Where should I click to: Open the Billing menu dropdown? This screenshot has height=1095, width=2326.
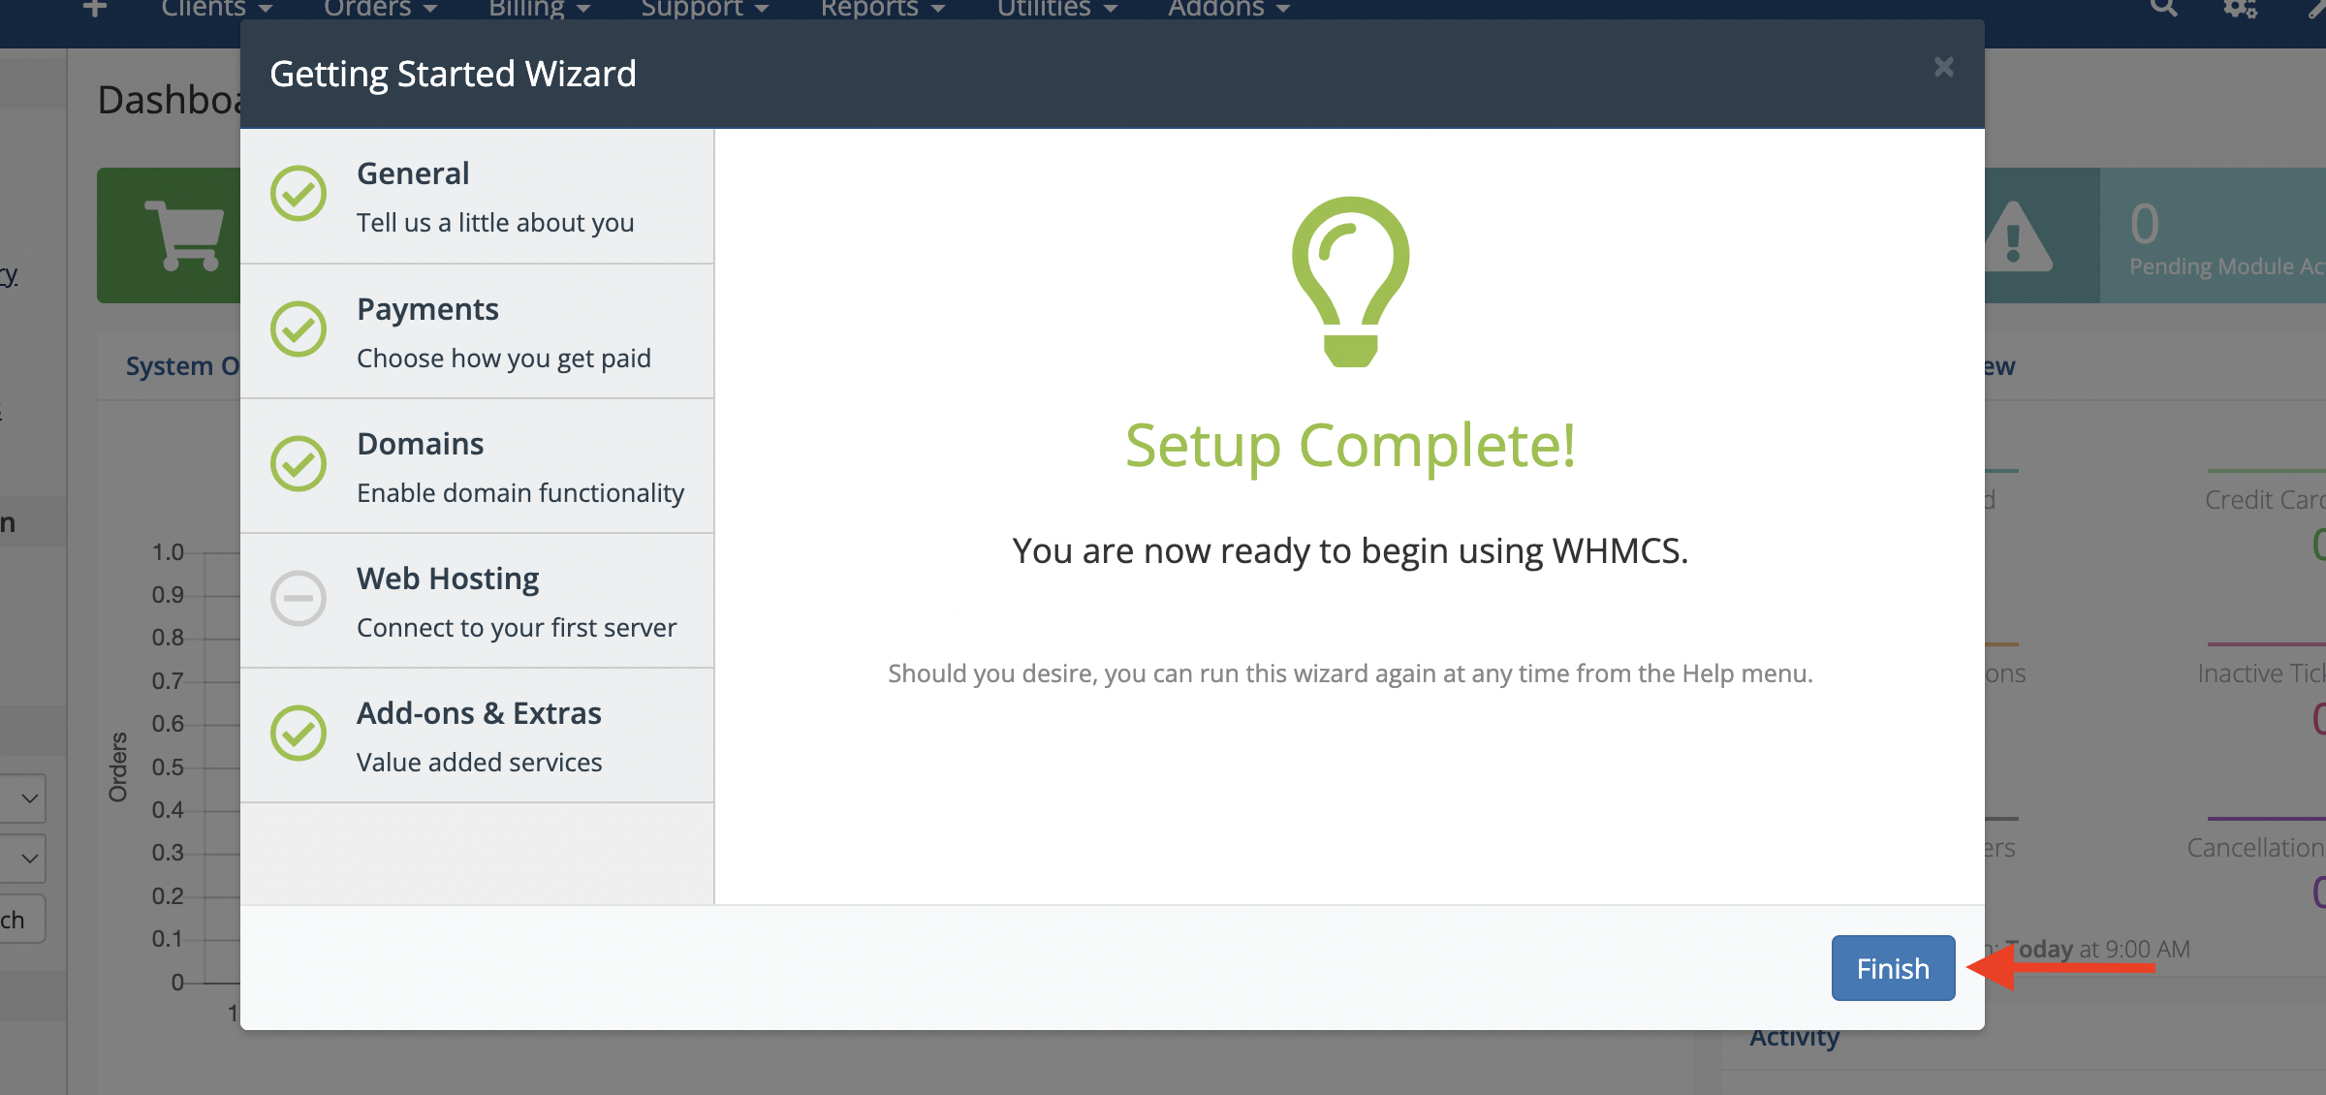coord(540,9)
